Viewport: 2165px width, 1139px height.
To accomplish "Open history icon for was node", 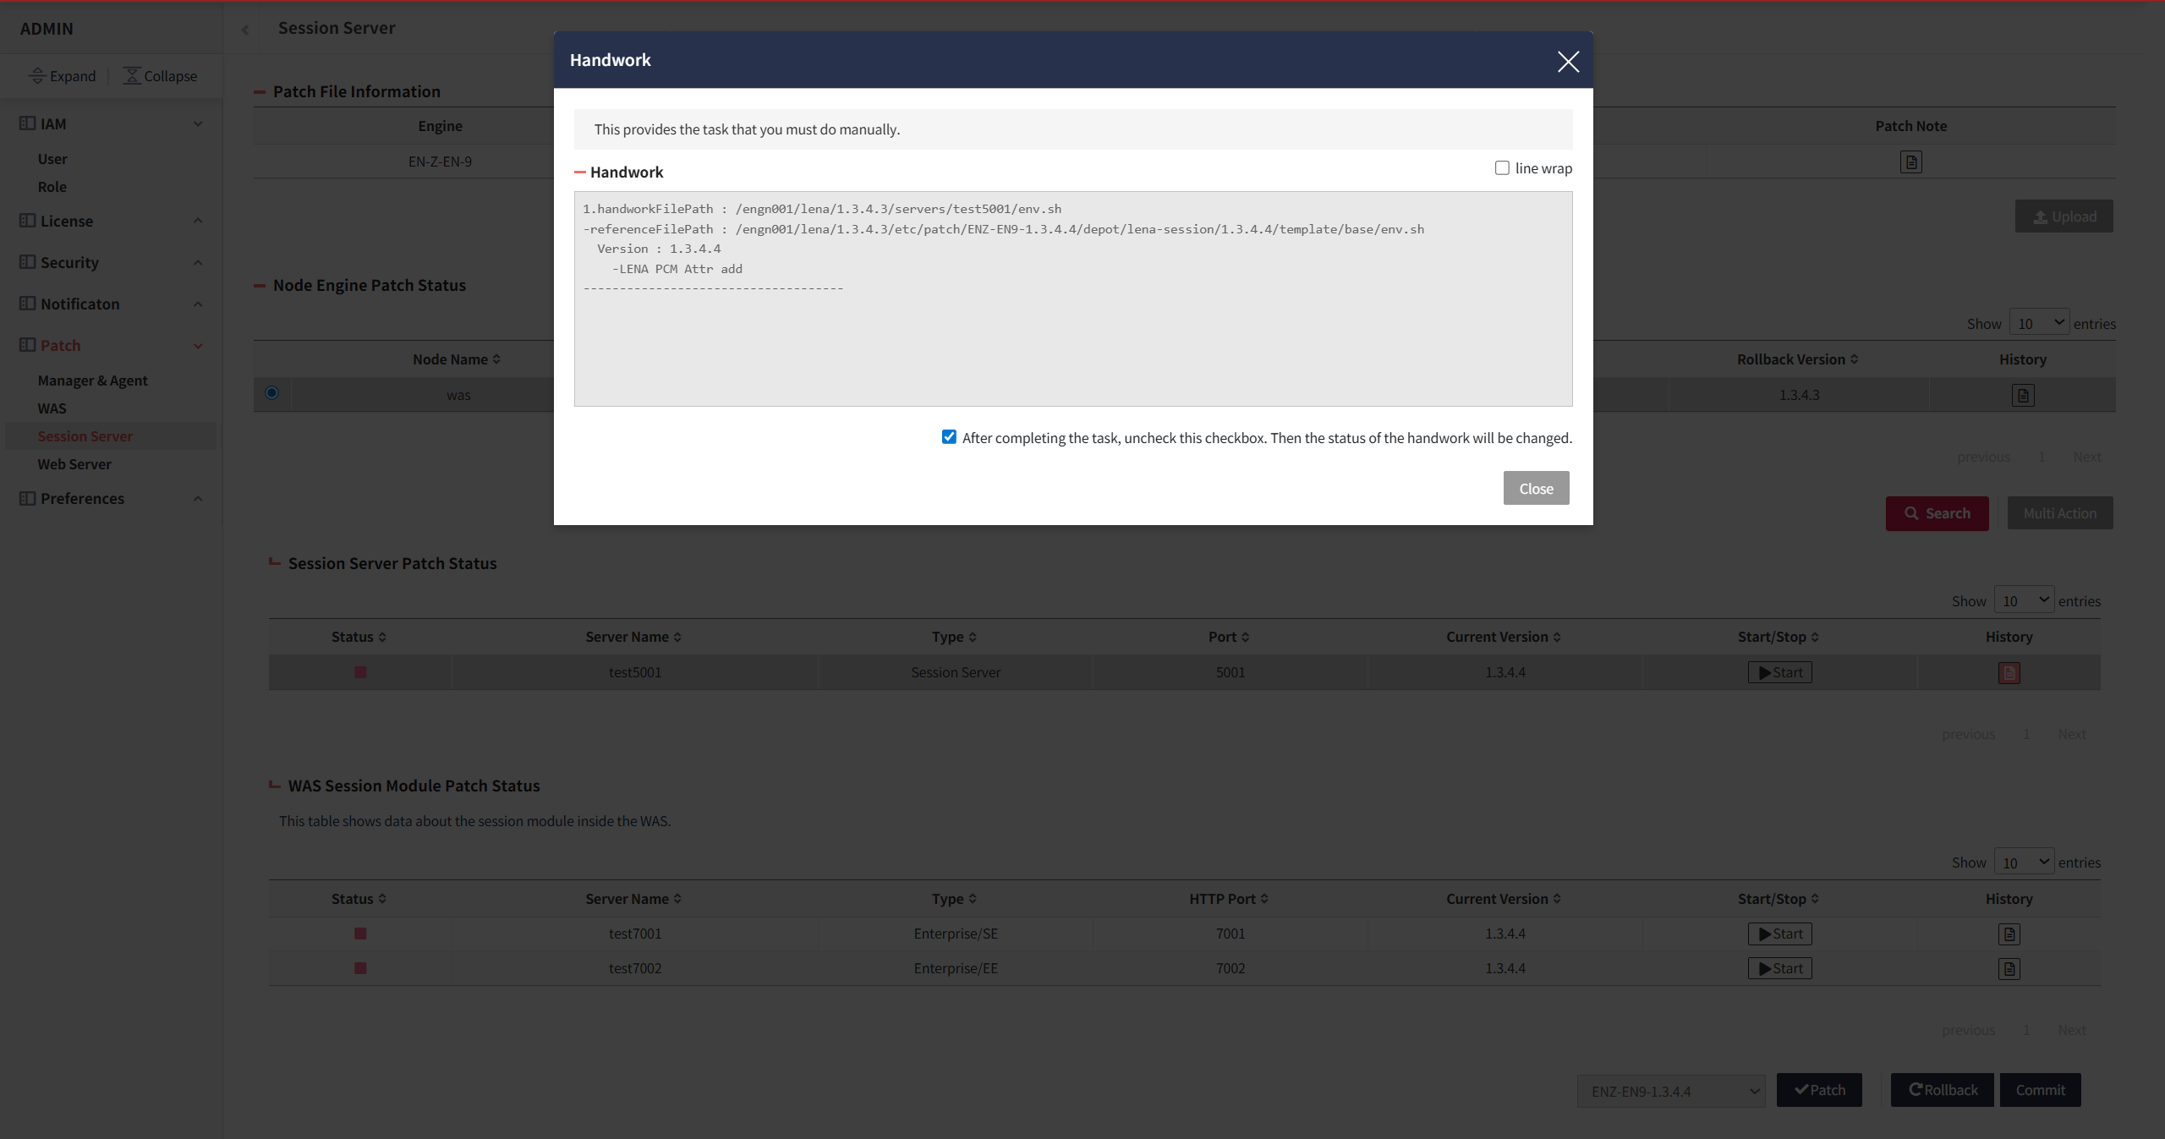I will pos(2023,395).
